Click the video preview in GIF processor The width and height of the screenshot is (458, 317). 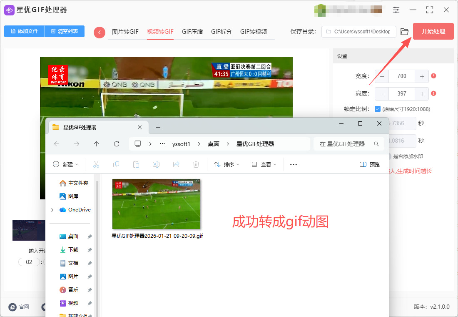click(x=166, y=87)
